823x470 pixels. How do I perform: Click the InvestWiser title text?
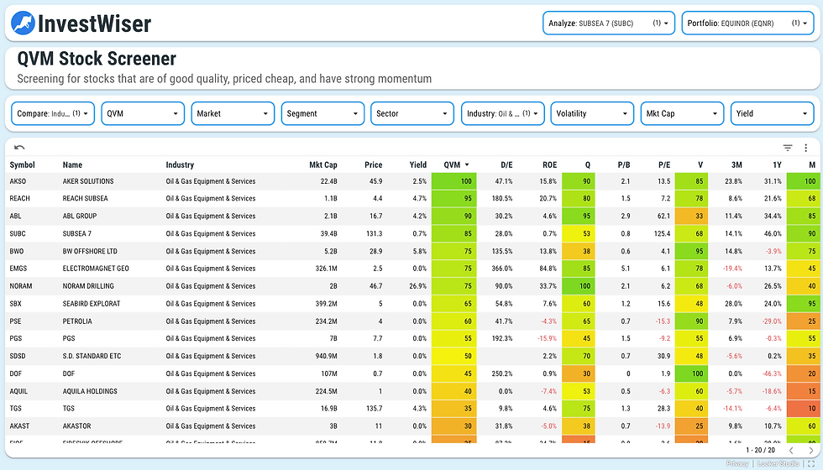click(x=94, y=23)
